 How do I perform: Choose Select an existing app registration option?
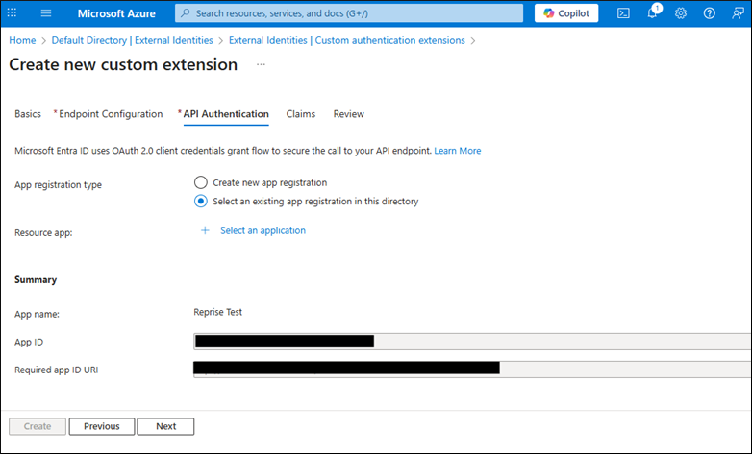(201, 202)
